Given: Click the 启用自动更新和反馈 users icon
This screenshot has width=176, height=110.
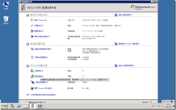Looking at the screenshot, I should pos(32,49).
